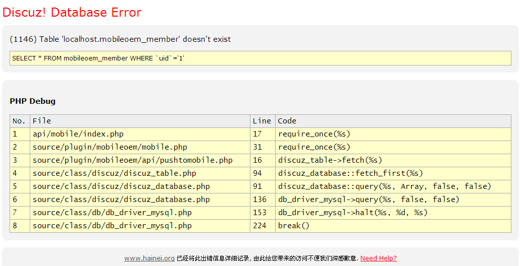Select the 'doesn't exist' error message line
520x266 pixels.
[x=120, y=39]
